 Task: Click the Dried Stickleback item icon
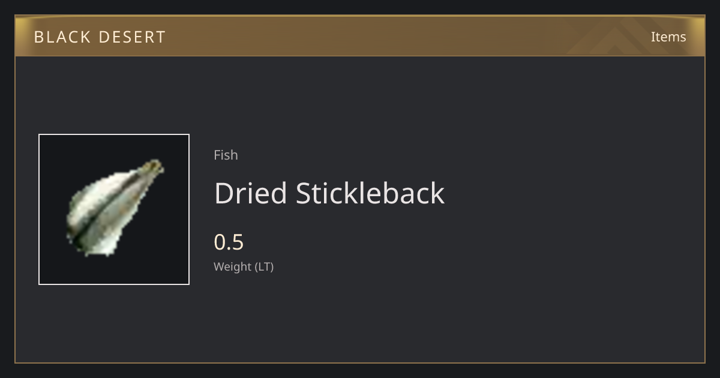[114, 209]
